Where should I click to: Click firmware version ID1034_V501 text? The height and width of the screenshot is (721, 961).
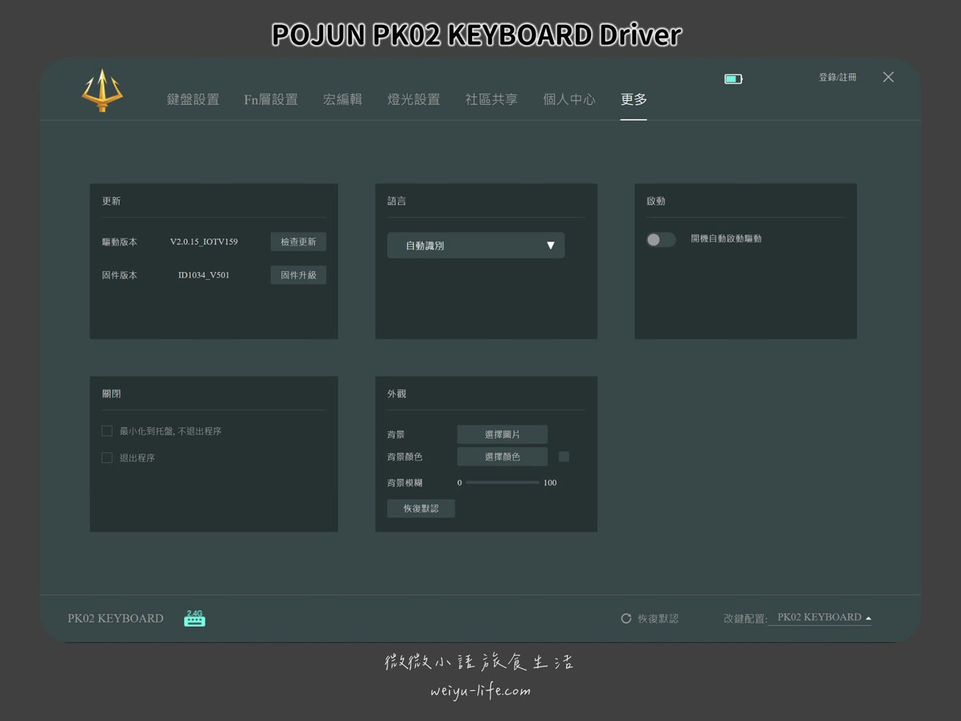204,275
